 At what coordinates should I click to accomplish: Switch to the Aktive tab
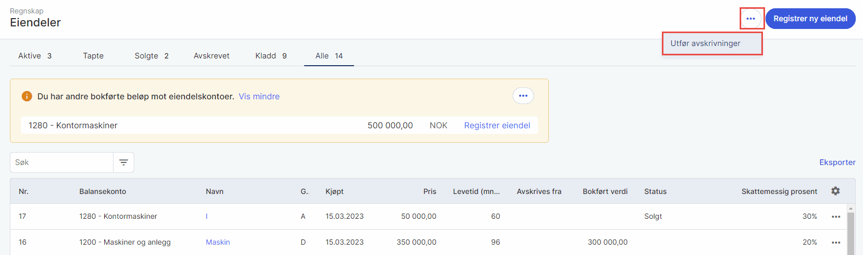pos(35,56)
